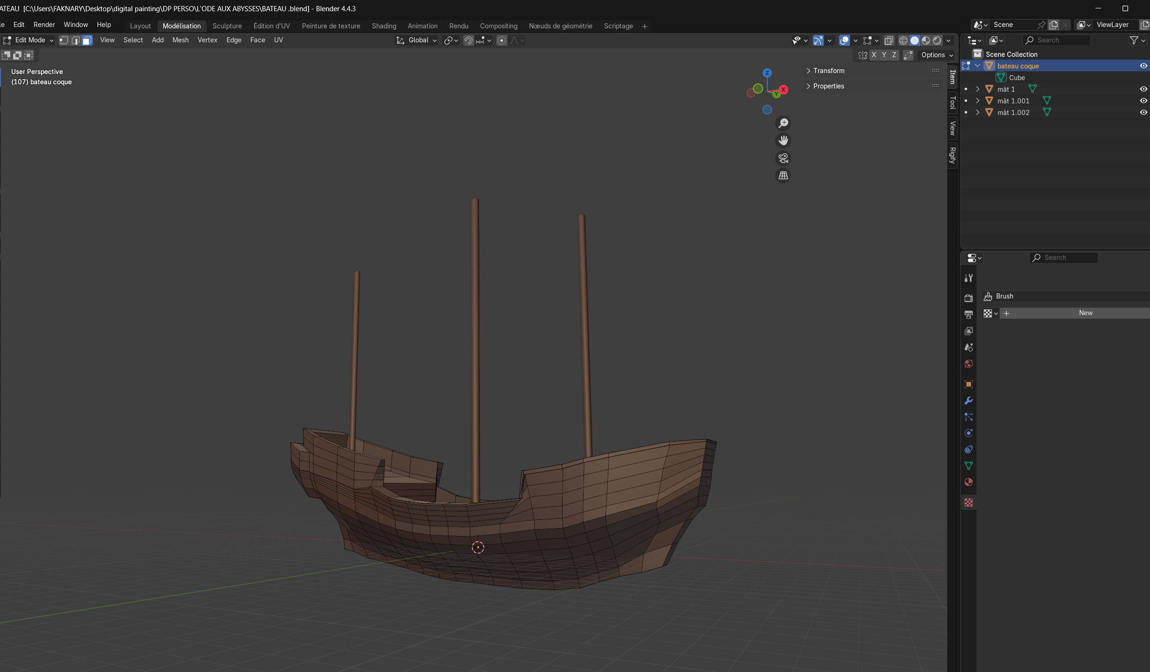Open the Modifiers properties wrench tab
The image size is (1150, 672).
pyautogui.click(x=969, y=400)
